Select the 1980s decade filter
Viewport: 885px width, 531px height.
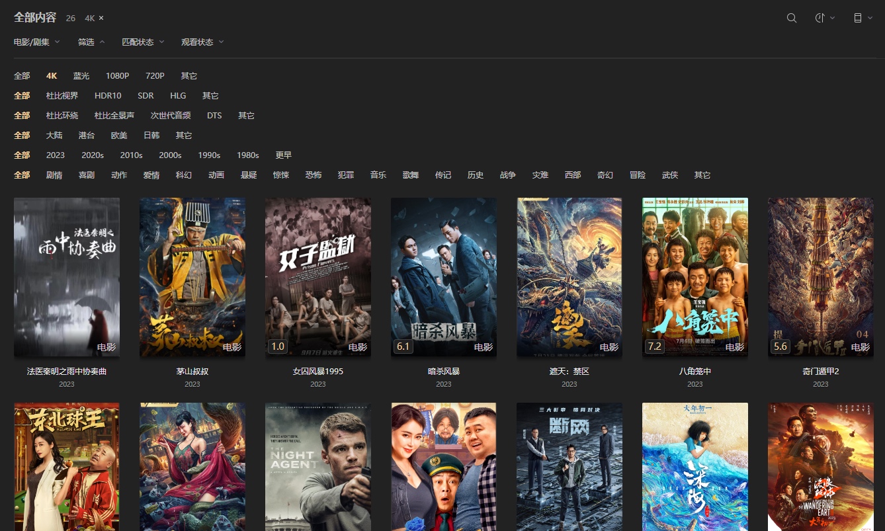(x=248, y=155)
